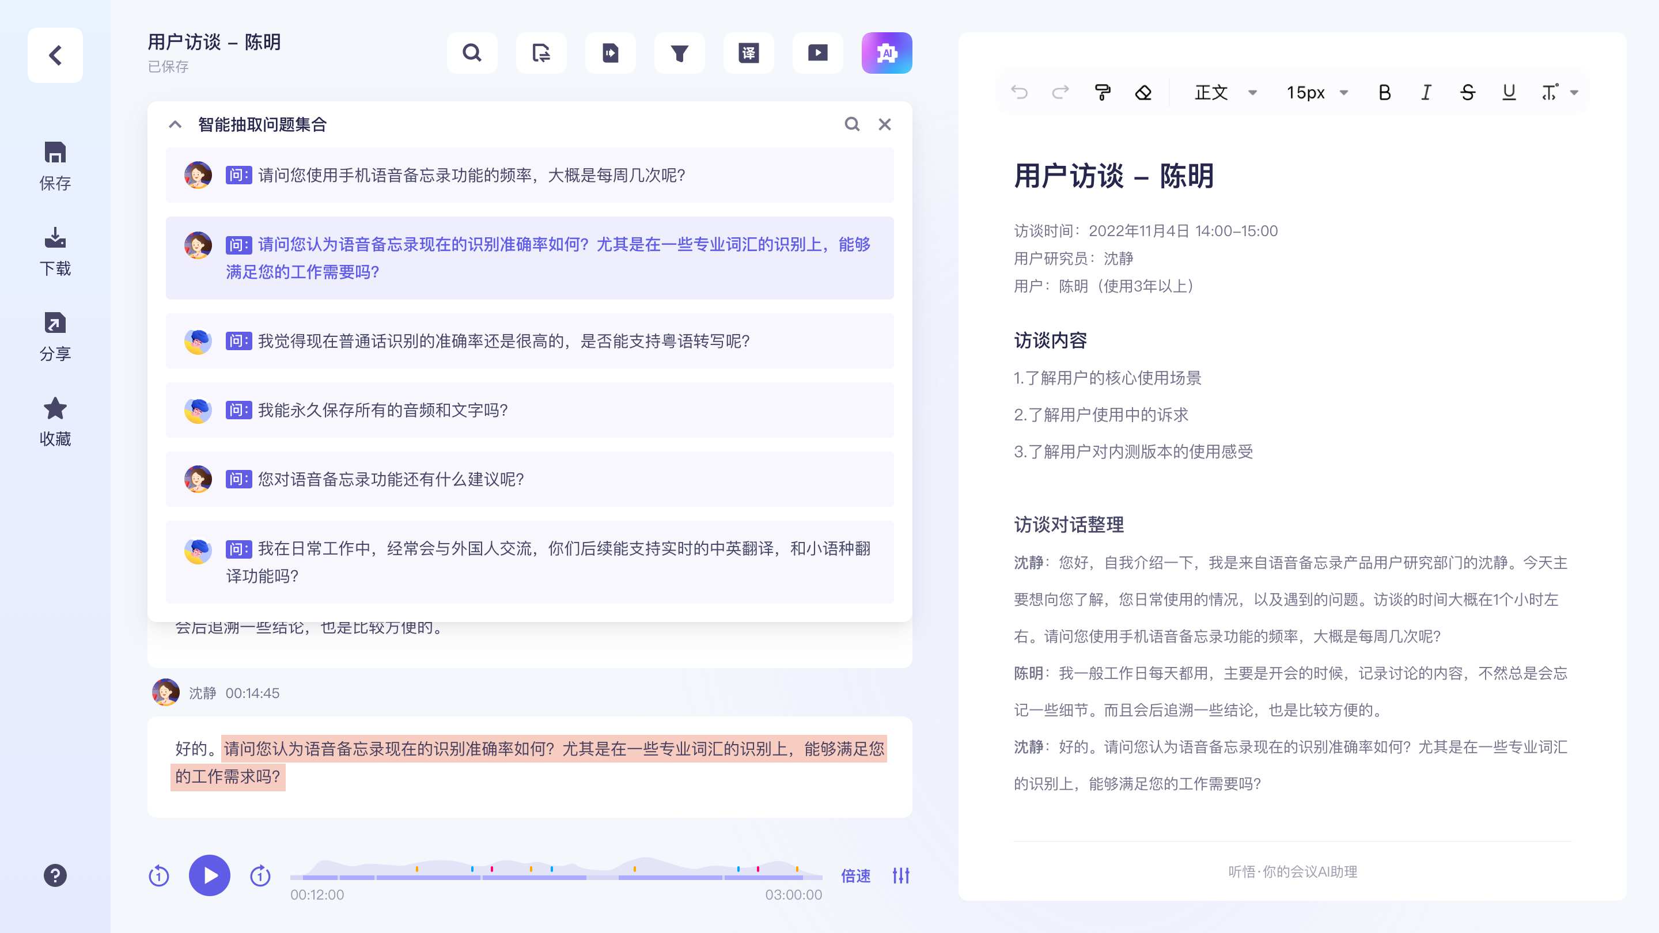Image resolution: width=1659 pixels, height=933 pixels.
Task: Click the filter funnel icon
Action: [x=680, y=53]
